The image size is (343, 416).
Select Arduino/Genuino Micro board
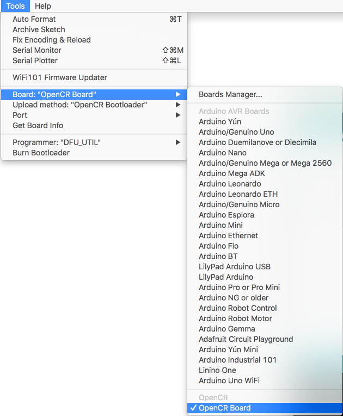coord(265,204)
